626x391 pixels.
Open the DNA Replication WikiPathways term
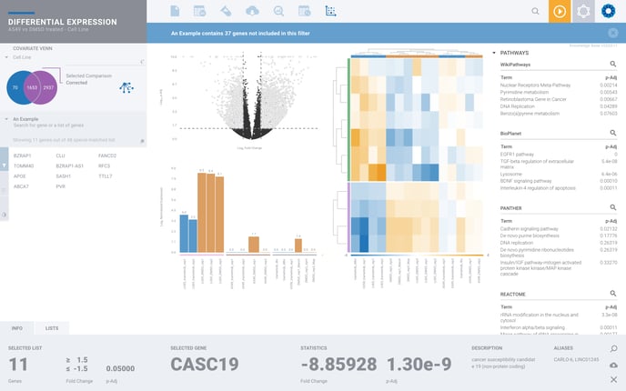[x=517, y=106]
